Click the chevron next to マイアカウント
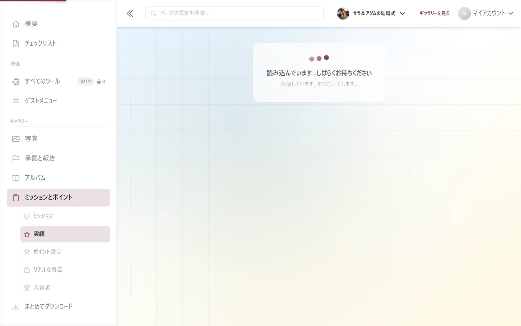Viewport: 521px width, 326px height. (x=511, y=13)
